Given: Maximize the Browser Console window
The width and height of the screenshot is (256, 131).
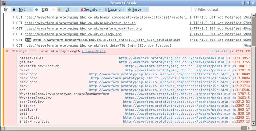Looking at the screenshot, I should (248, 3).
